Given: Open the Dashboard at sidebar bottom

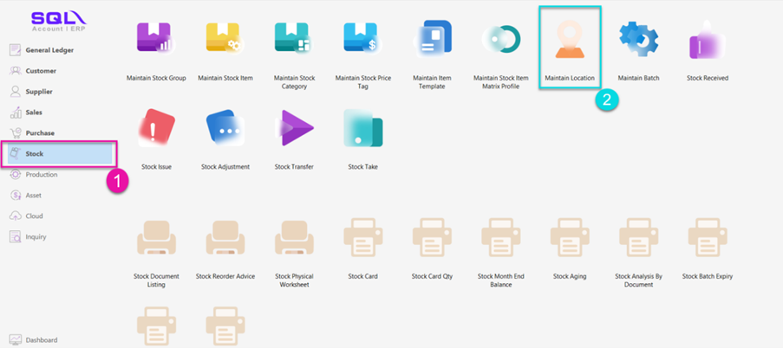Looking at the screenshot, I should [42, 340].
